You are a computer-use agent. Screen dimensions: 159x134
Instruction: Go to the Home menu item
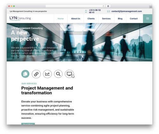point(61,19)
